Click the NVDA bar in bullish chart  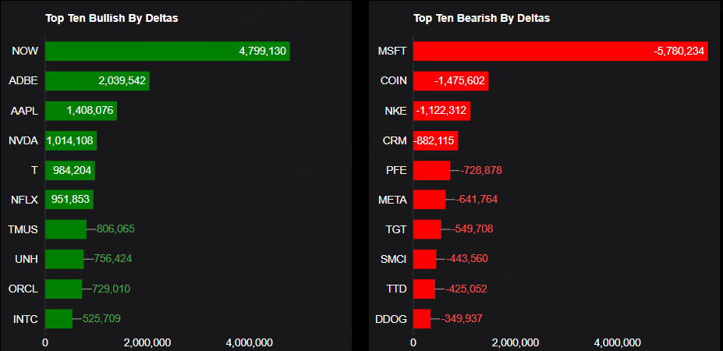click(x=70, y=141)
